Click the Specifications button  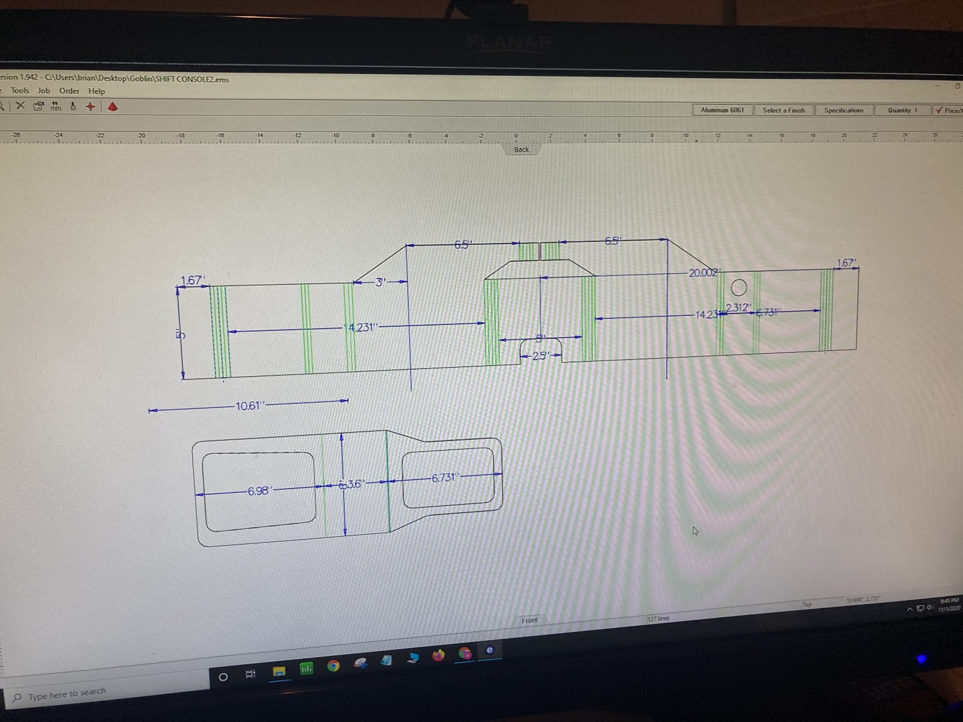click(x=844, y=110)
